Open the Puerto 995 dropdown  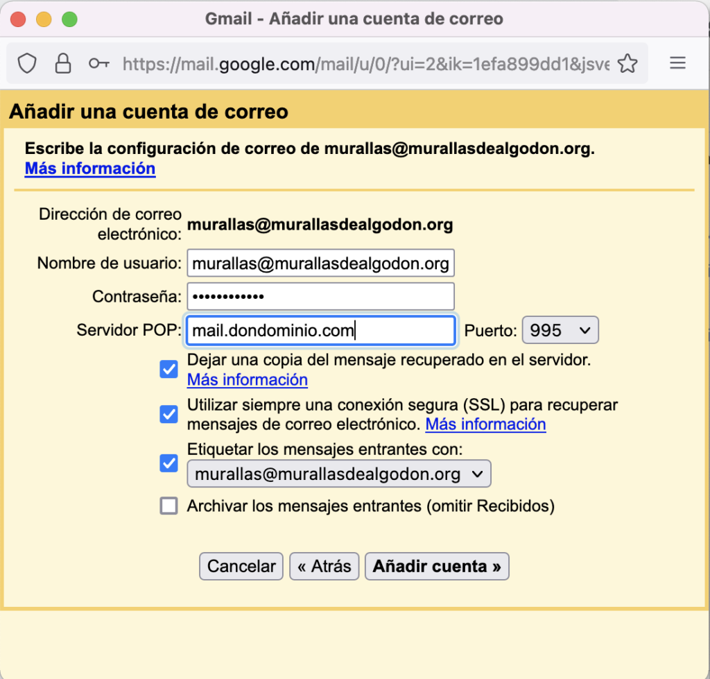click(560, 330)
